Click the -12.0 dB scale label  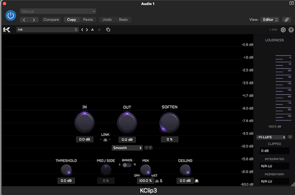click(247, 146)
